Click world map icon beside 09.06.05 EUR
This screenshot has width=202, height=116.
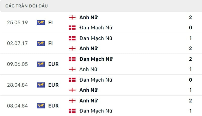[41, 64]
